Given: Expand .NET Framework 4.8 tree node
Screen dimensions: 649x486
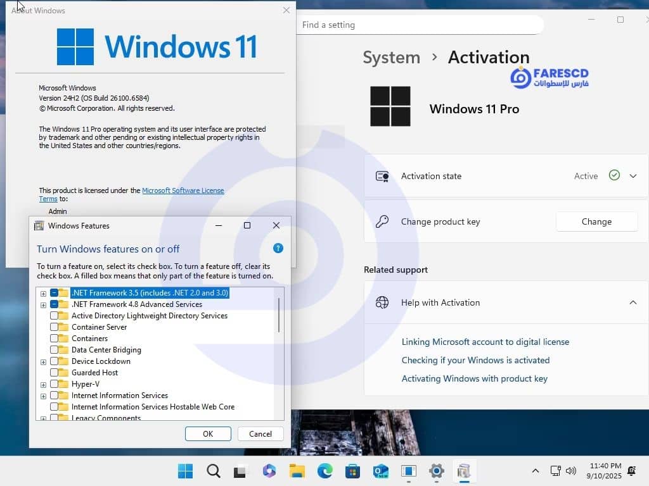Looking at the screenshot, I should click(43, 305).
